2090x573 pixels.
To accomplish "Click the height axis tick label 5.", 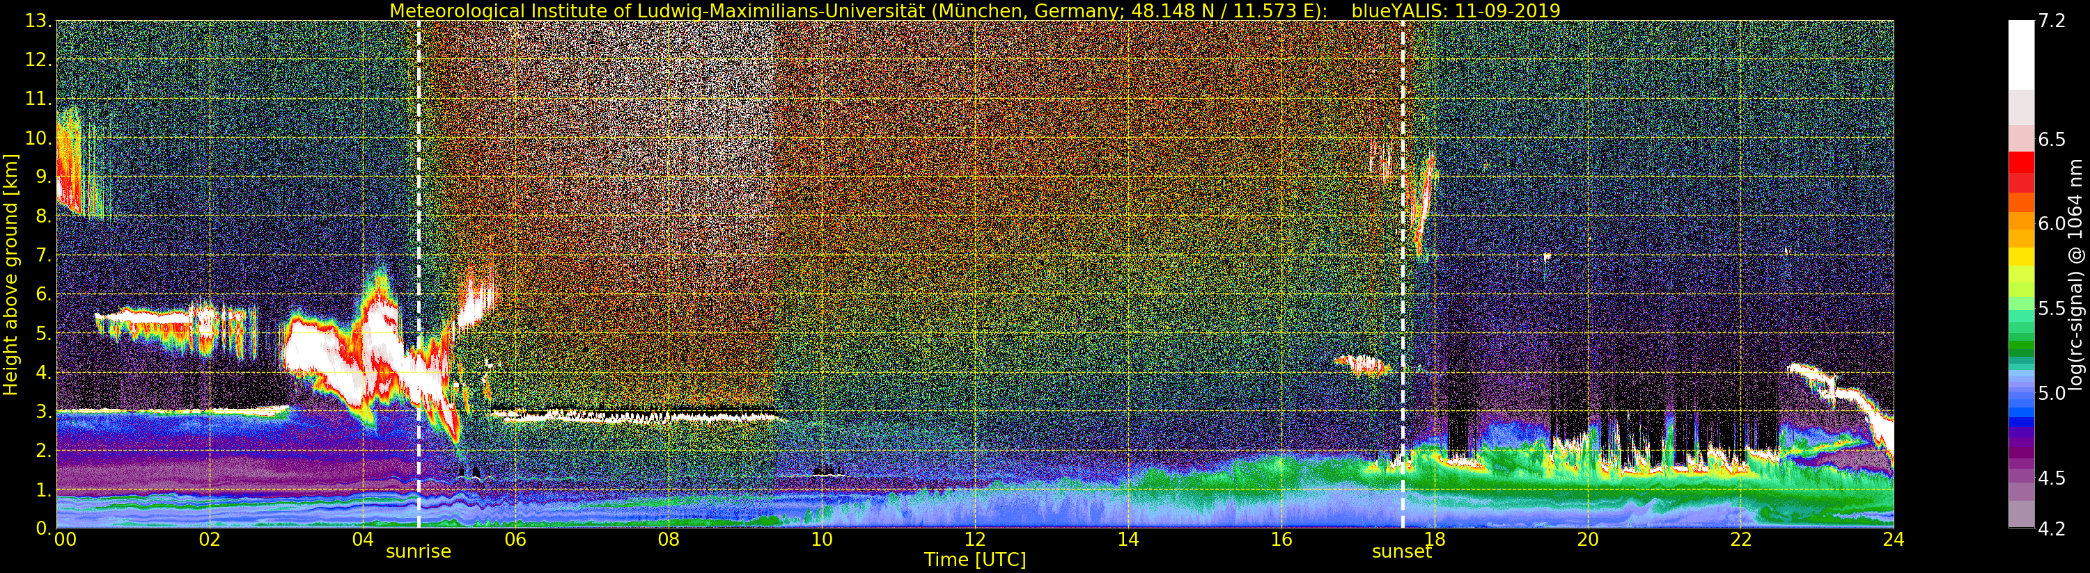I will pos(44,333).
